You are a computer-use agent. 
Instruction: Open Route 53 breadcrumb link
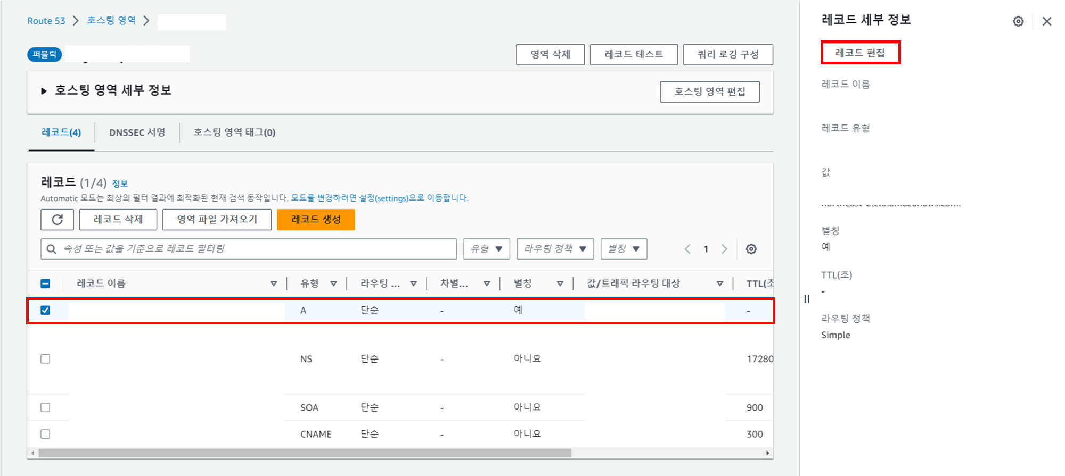click(46, 21)
